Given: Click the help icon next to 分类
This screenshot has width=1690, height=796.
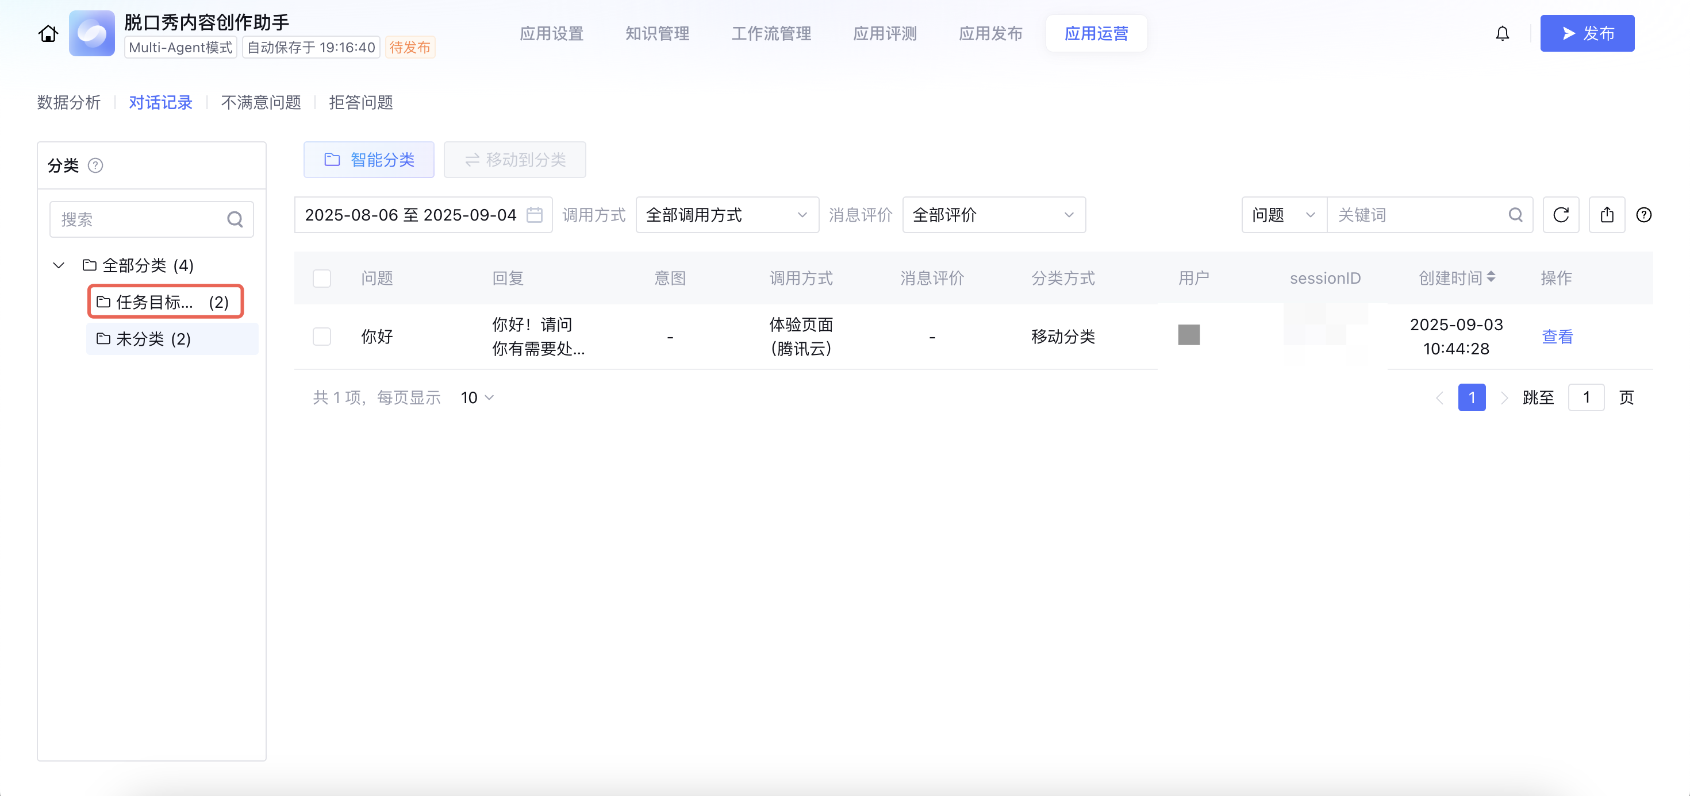Looking at the screenshot, I should pos(96,165).
